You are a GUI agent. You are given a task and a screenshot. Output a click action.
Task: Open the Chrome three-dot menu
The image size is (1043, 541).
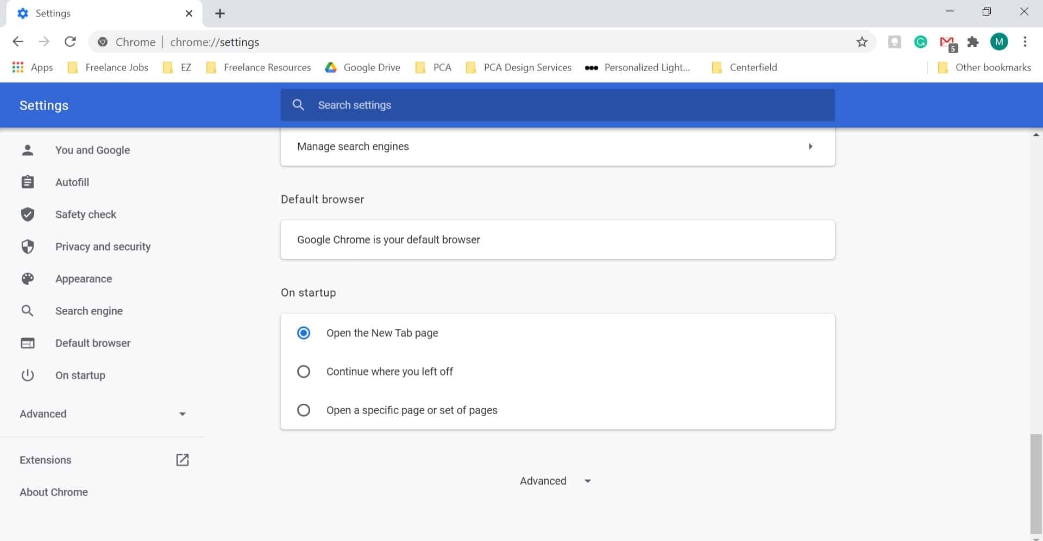pos(1025,42)
